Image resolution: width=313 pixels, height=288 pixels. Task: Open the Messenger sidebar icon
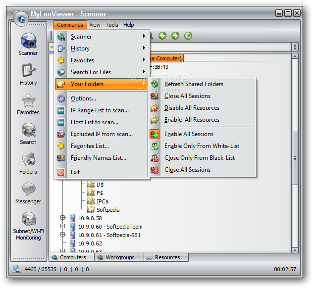28,189
